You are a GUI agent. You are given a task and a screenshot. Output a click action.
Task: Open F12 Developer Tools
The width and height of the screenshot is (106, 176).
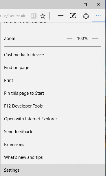pos(53,106)
